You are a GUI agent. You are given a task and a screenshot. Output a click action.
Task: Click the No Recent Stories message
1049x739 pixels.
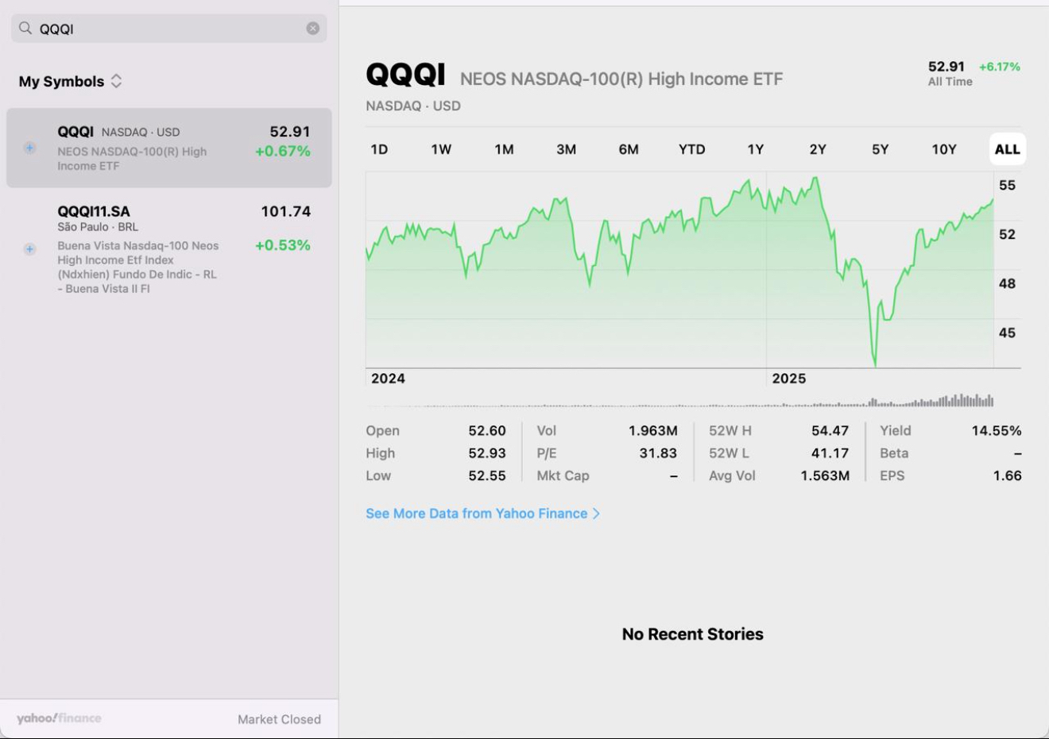693,634
